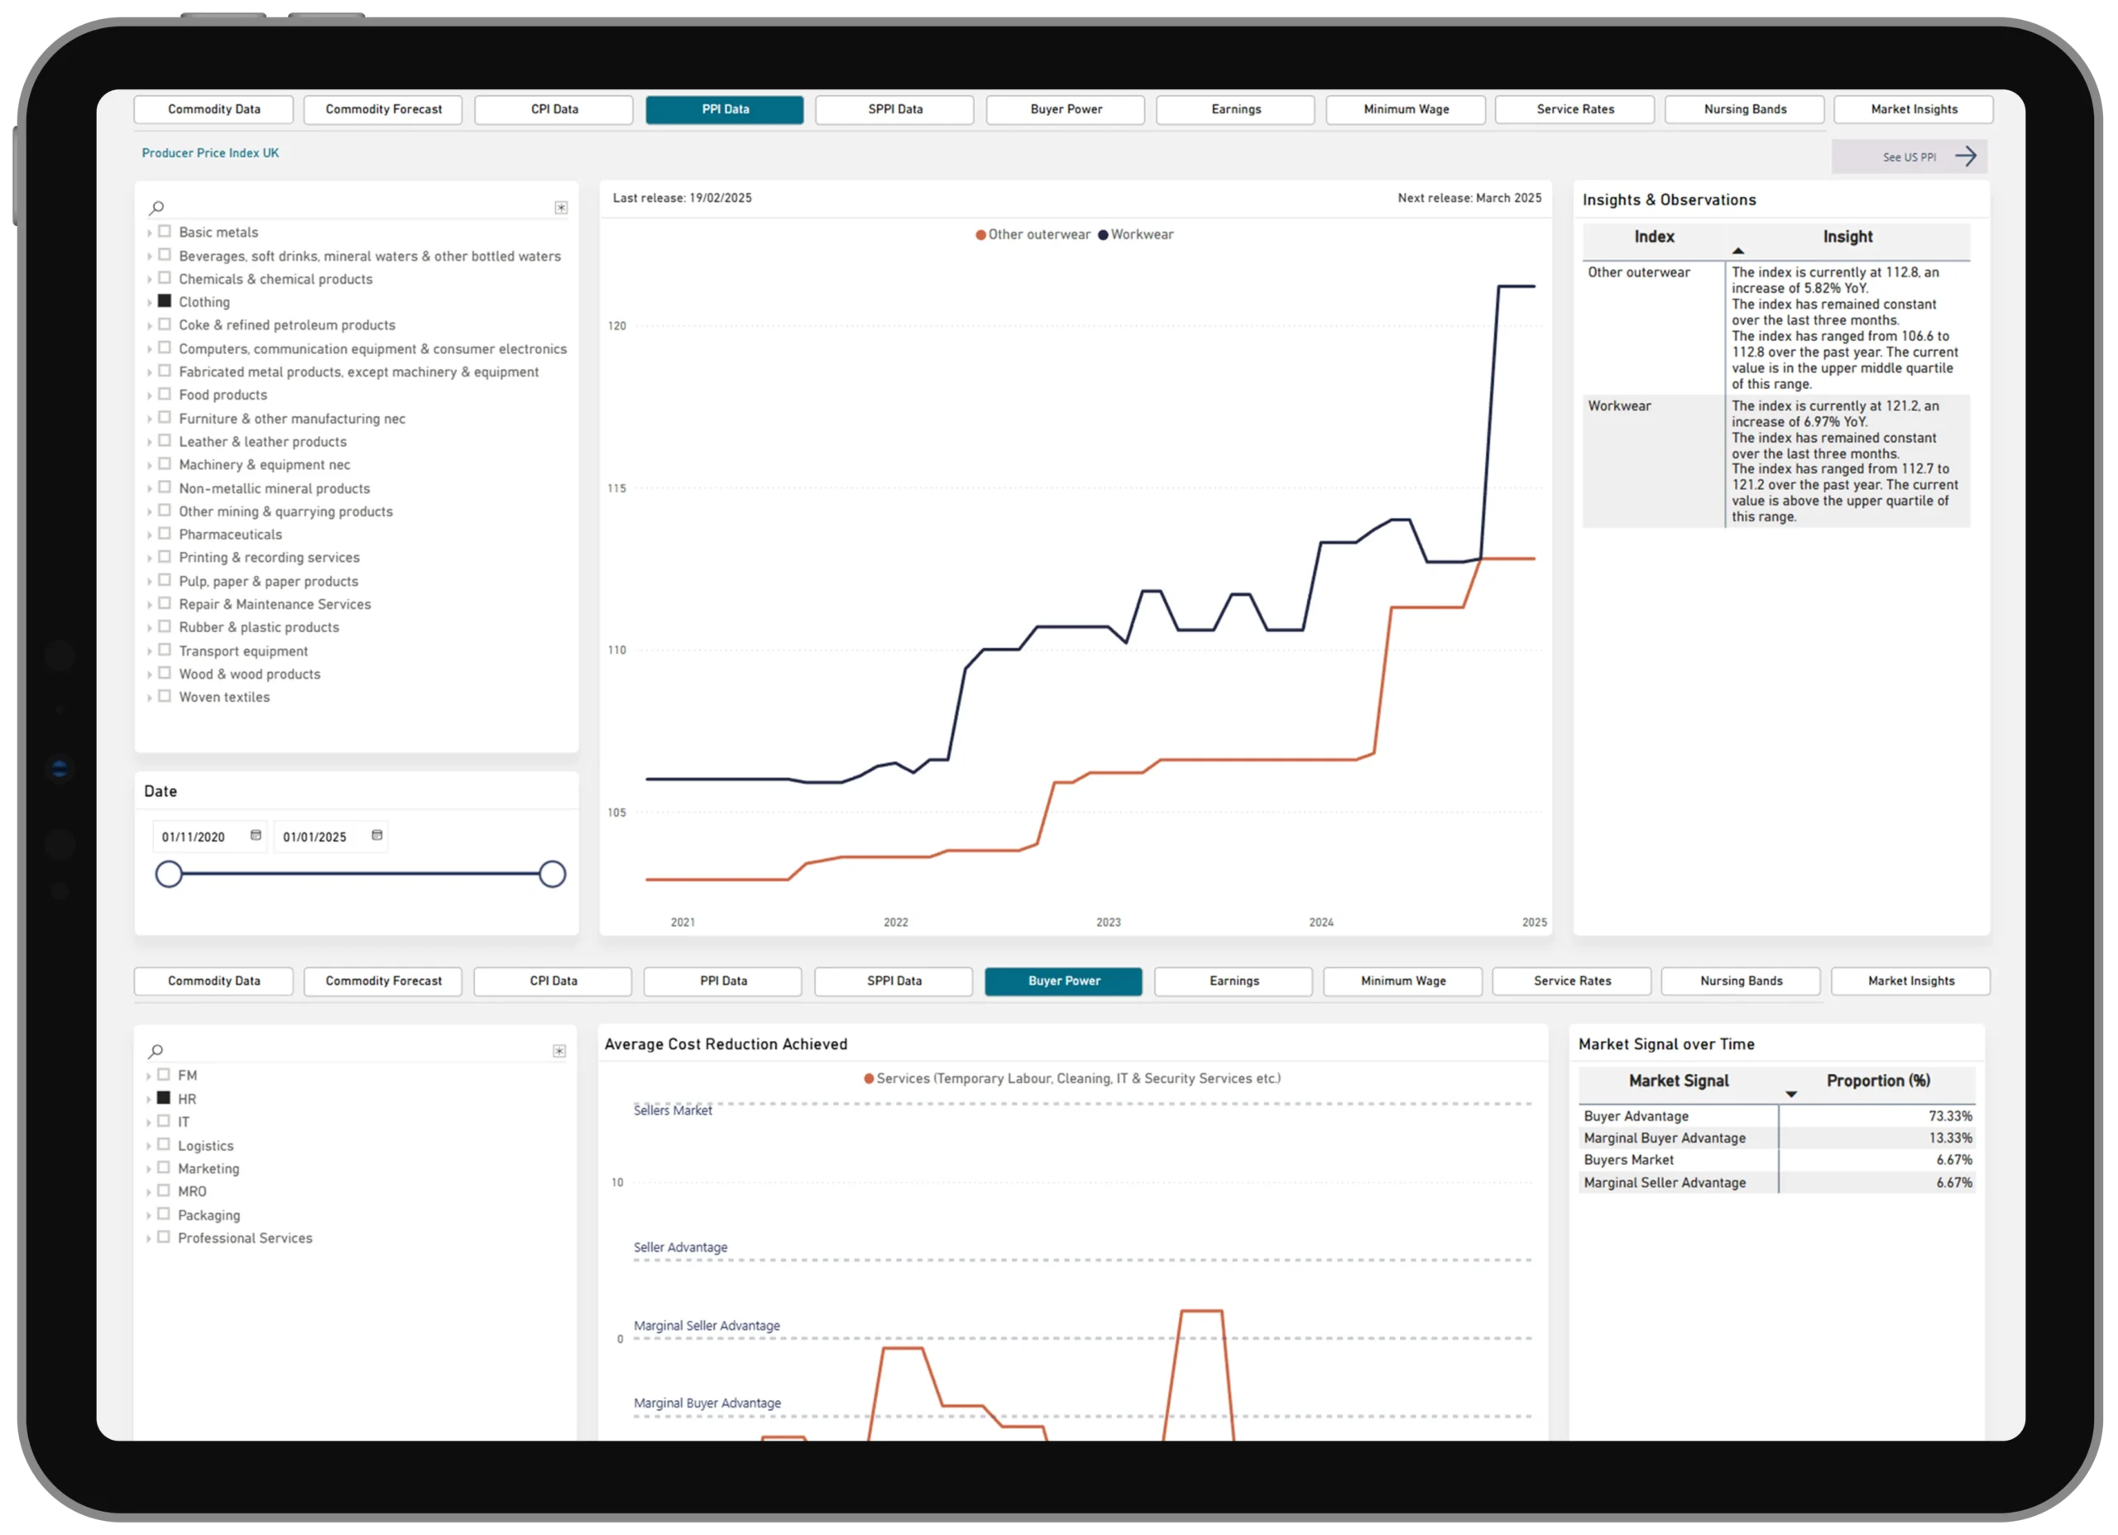Check the Logistics checkbox
The height and width of the screenshot is (1535, 2118).
click(x=164, y=1144)
